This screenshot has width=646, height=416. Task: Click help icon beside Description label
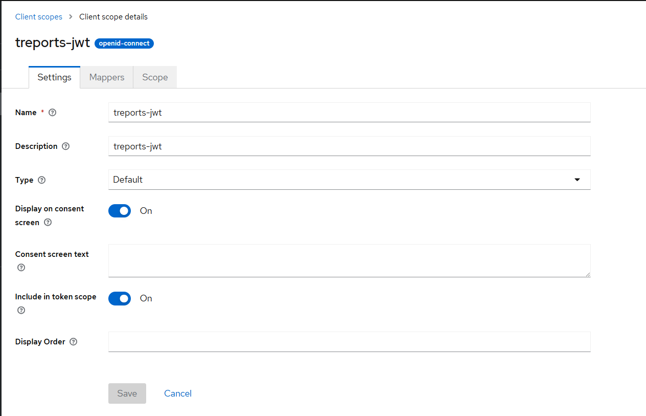tap(65, 146)
